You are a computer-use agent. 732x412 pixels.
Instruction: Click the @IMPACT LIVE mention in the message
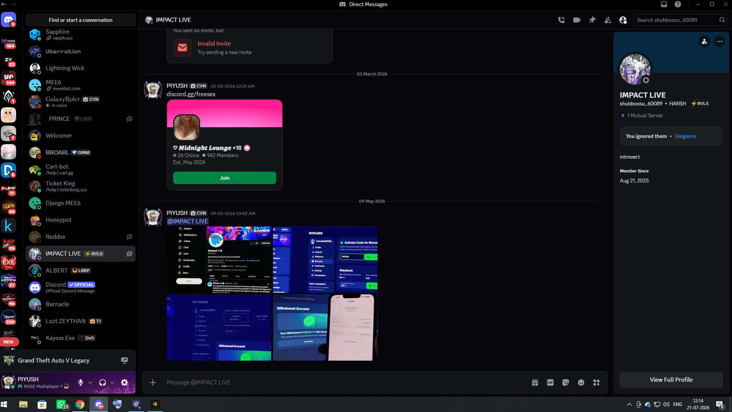(188, 222)
